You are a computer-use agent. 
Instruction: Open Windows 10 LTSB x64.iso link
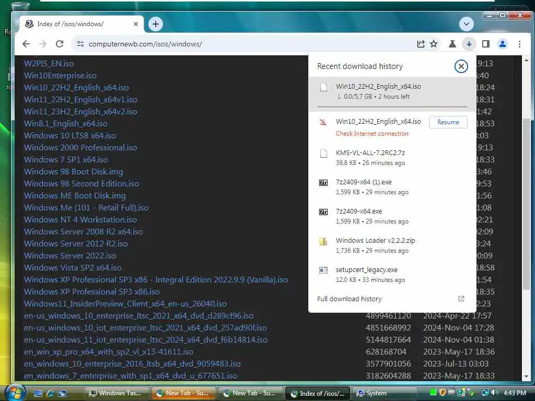point(70,135)
